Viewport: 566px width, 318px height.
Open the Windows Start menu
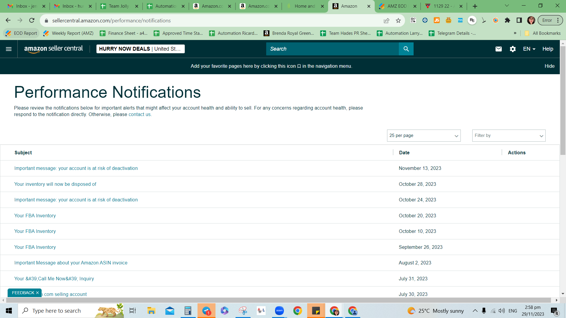click(x=9, y=311)
